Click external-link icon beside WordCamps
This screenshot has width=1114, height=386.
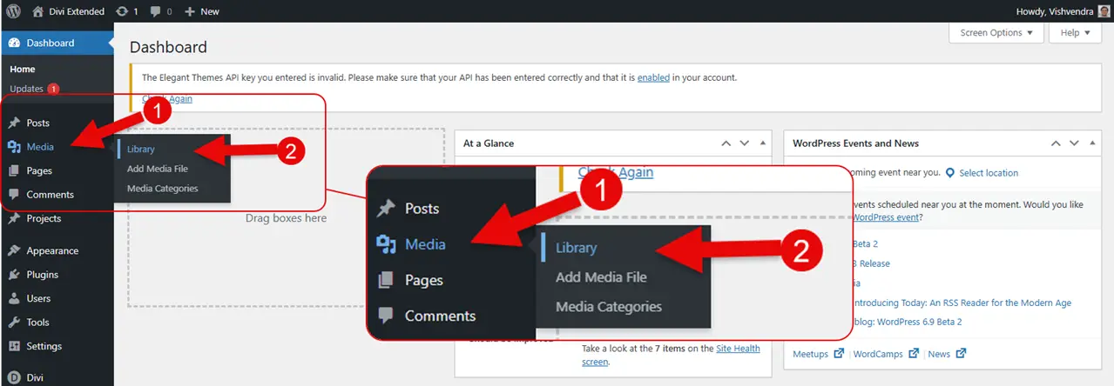tap(914, 354)
